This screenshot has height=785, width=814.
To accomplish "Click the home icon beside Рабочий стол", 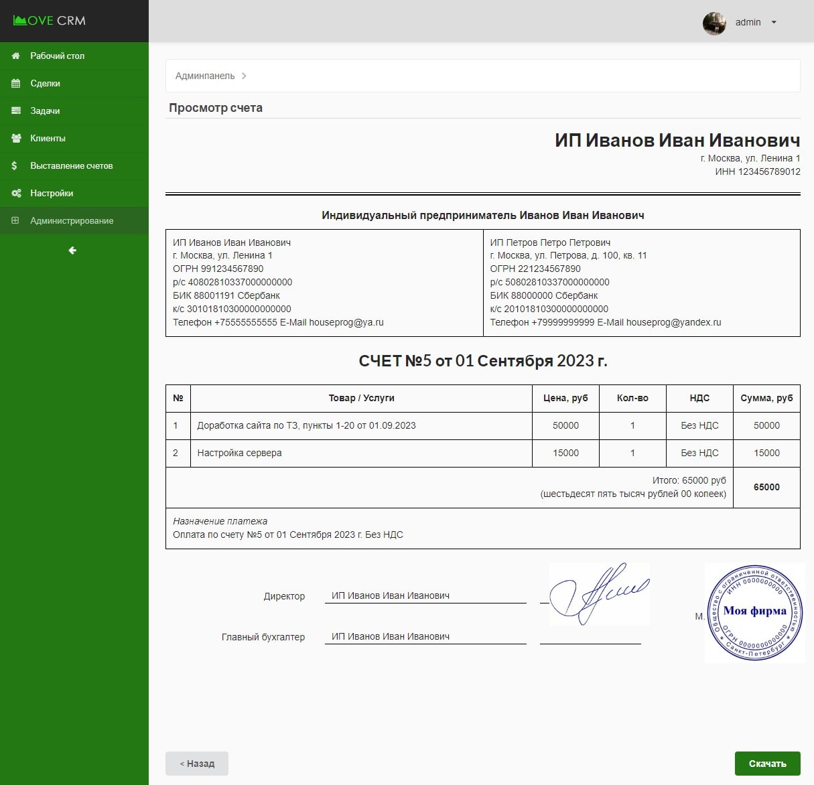I will tap(16, 56).
